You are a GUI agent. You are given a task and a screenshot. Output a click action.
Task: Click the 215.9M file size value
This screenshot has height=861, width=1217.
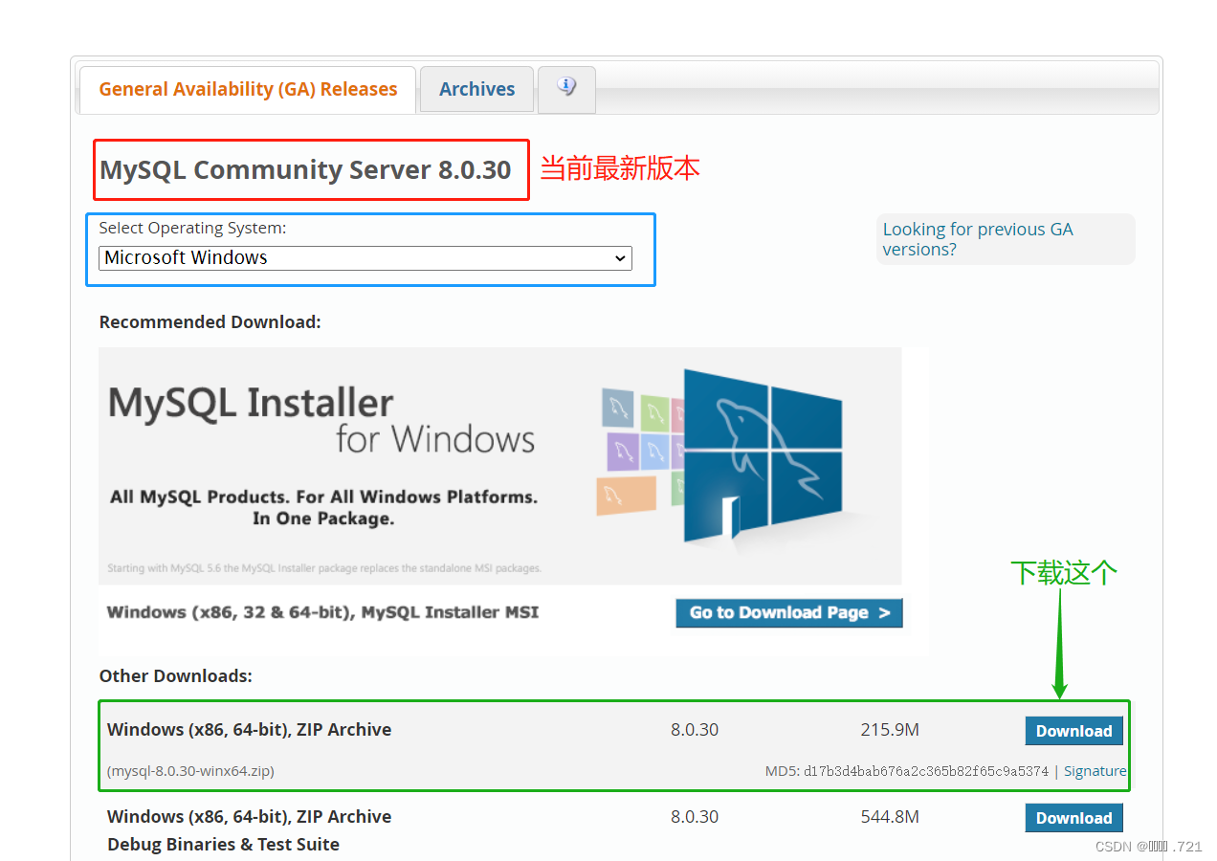coord(890,730)
